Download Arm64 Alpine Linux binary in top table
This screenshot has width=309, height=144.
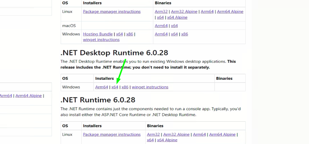click(x=230, y=12)
